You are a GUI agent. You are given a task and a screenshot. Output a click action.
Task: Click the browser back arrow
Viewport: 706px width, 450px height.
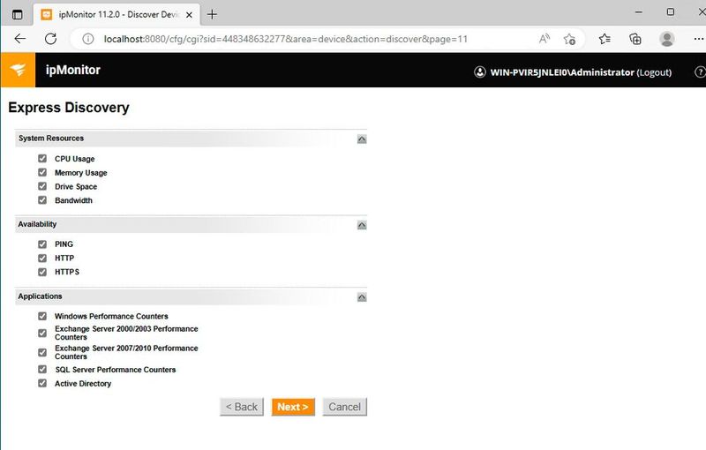19,39
